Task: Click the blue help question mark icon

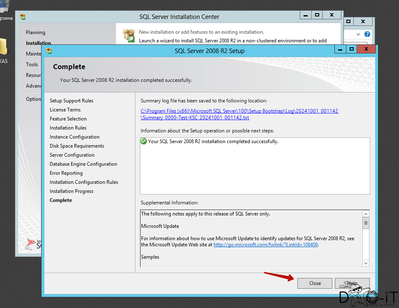Action: click(367, 34)
